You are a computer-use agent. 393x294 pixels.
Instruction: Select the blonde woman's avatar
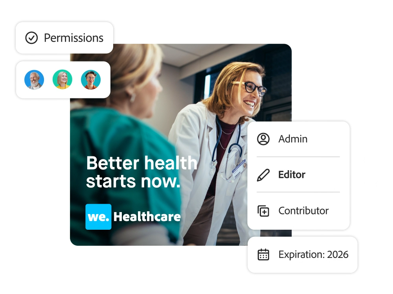click(x=62, y=80)
